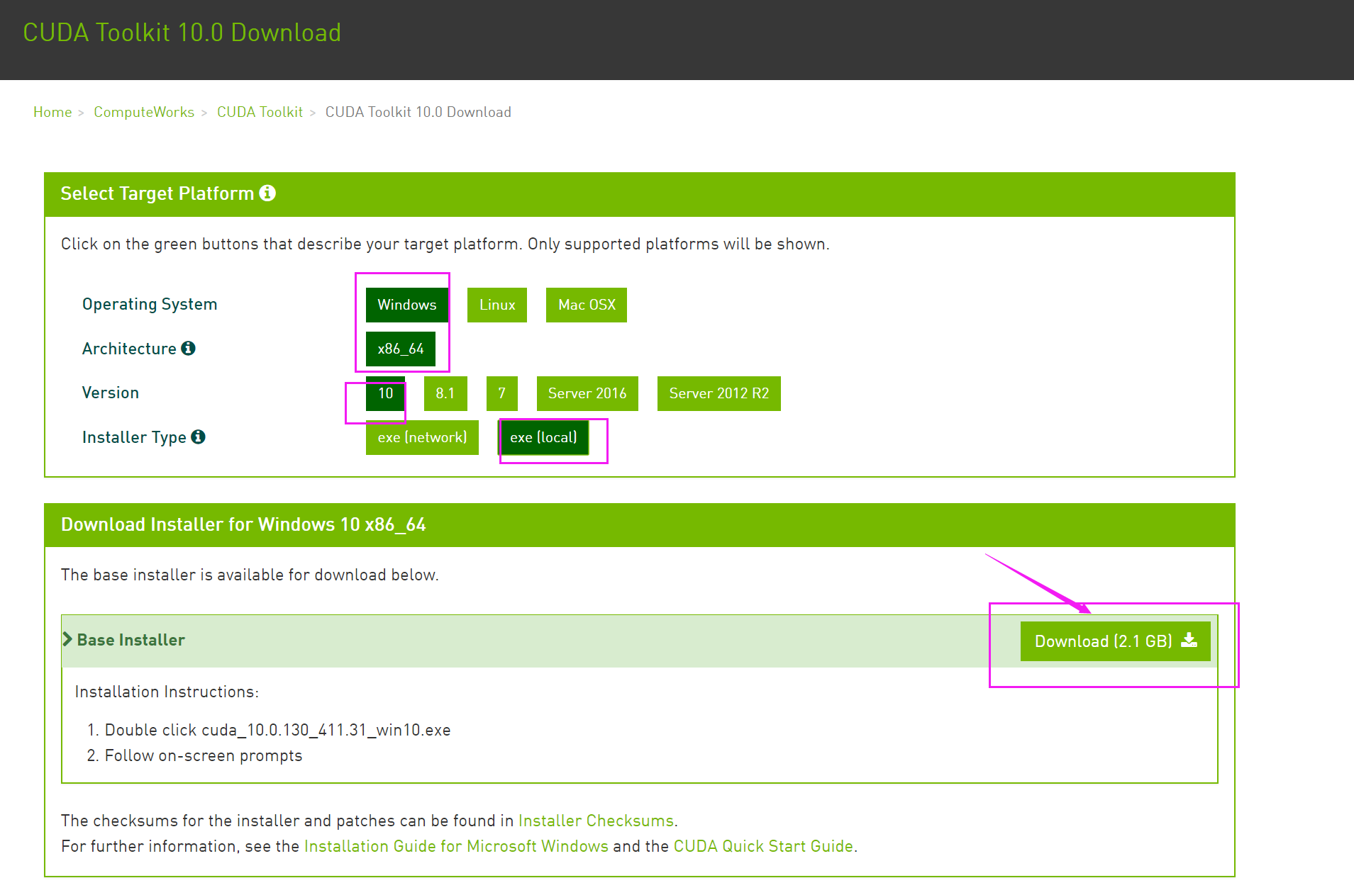
Task: Open Installation Guide for Microsoft Windows
Action: click(456, 846)
